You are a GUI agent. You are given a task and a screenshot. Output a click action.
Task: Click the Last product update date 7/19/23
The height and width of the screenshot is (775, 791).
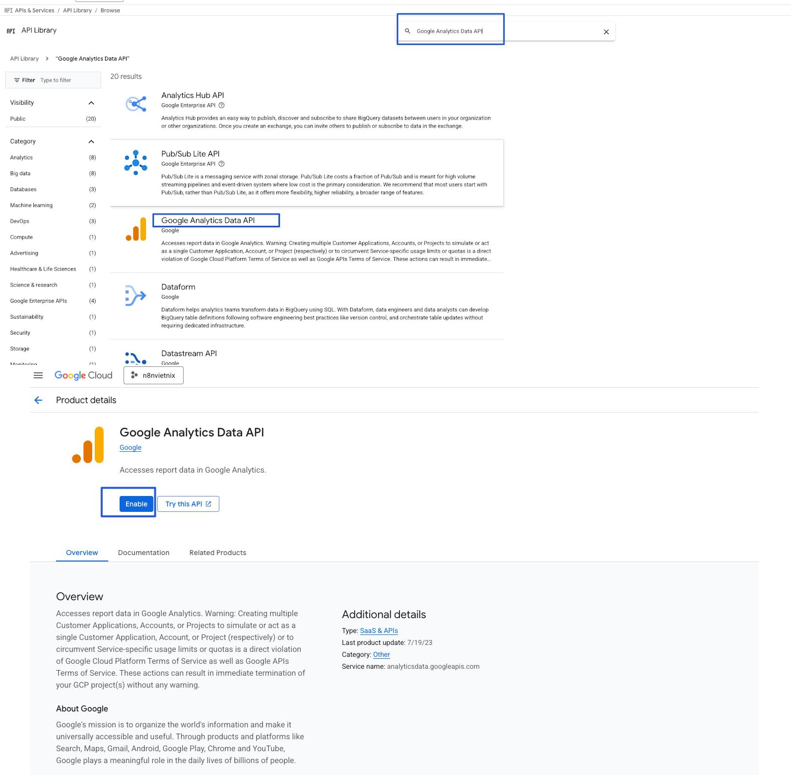pyautogui.click(x=420, y=642)
